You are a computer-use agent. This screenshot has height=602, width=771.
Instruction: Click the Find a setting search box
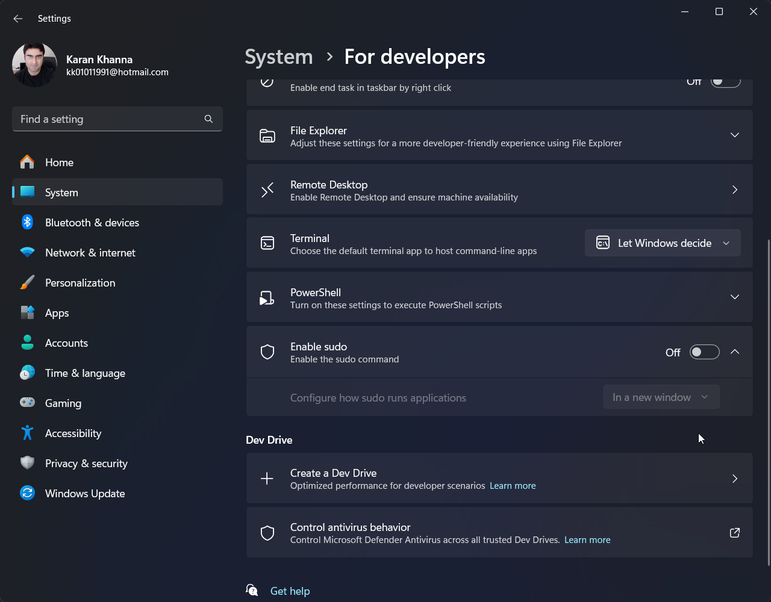click(117, 119)
